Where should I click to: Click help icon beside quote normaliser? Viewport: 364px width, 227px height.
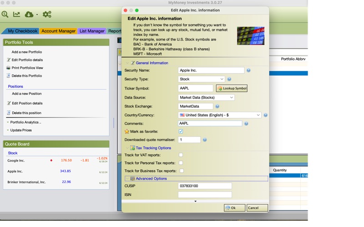point(204,140)
